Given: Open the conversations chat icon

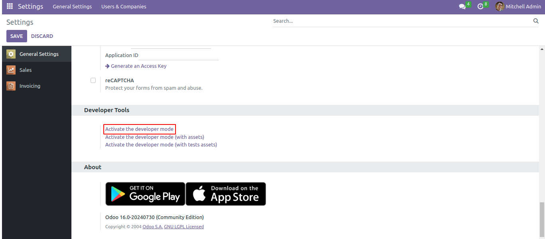Looking at the screenshot, I should click(x=462, y=7).
